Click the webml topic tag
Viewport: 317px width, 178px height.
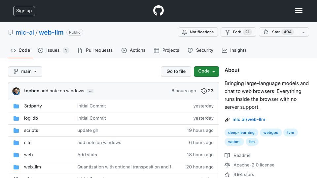[234, 142]
